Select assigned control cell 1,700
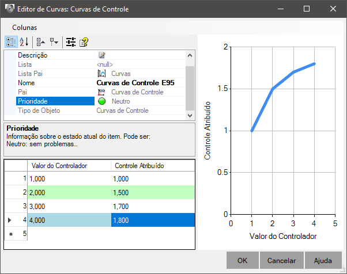The image size is (347, 274). [x=153, y=206]
